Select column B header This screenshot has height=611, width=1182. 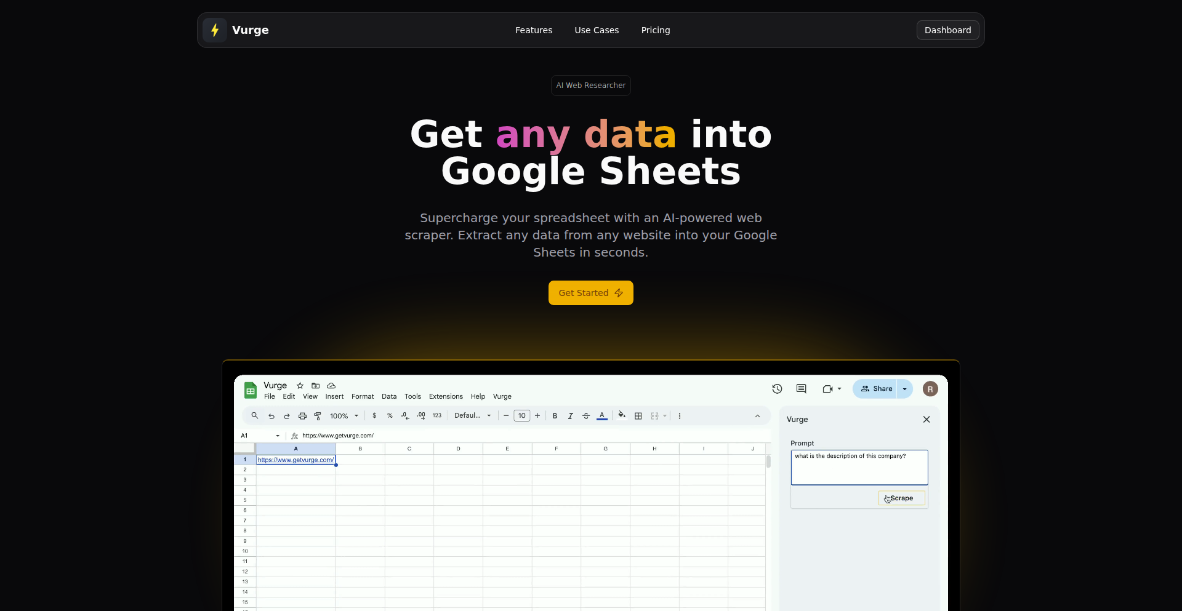(360, 449)
